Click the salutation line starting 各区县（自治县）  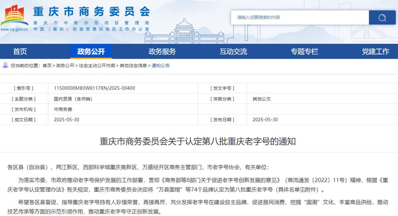click(138, 167)
